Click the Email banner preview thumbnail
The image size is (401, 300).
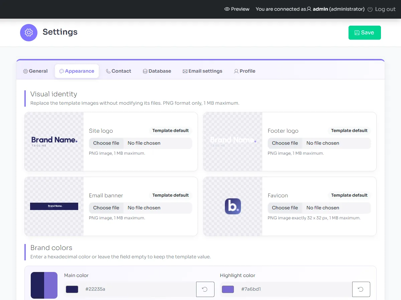tap(54, 206)
